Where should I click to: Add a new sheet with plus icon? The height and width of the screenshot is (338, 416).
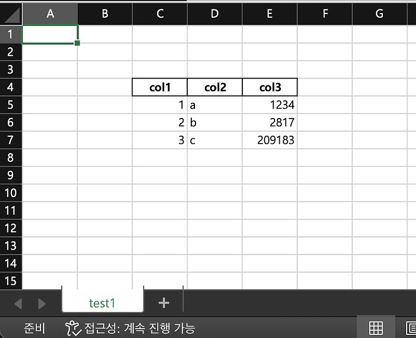pyautogui.click(x=163, y=303)
